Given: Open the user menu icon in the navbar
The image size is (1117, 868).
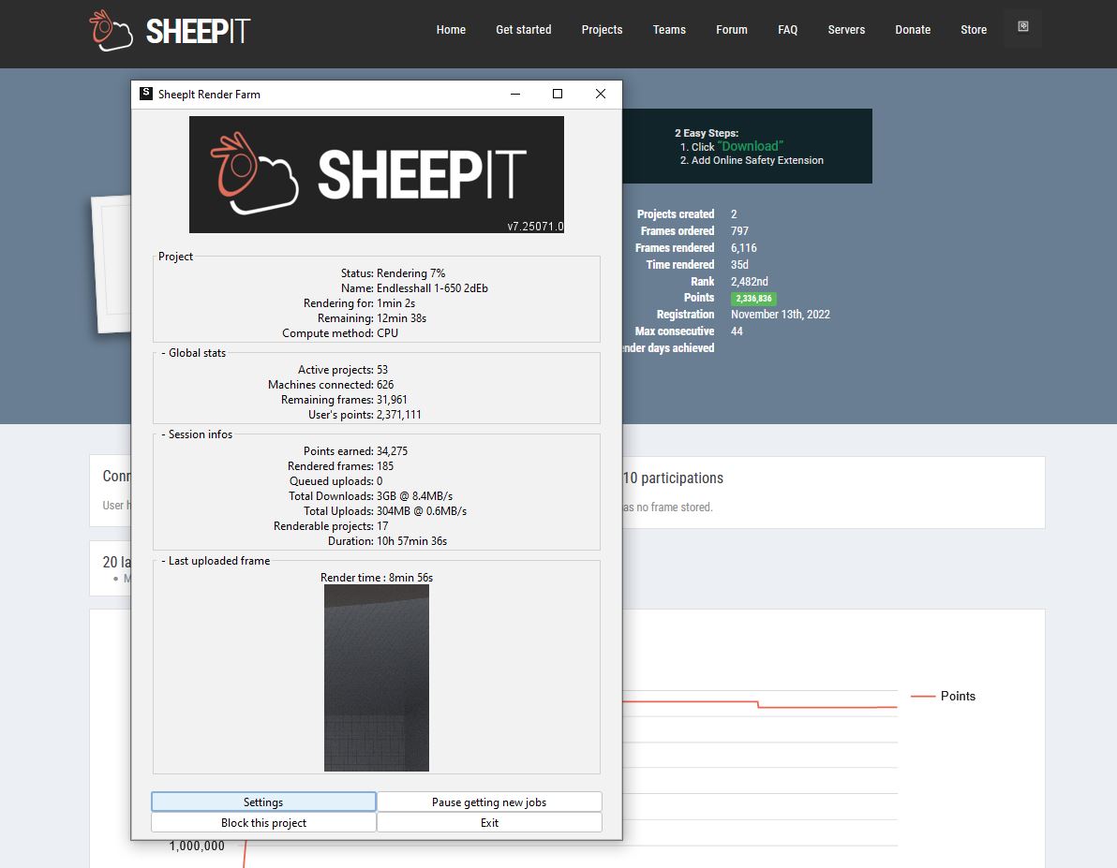Looking at the screenshot, I should (x=1023, y=27).
